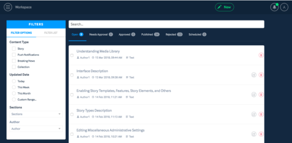This screenshot has width=292, height=143.
Task: Switch to the Scheduled tab
Action: point(198,34)
